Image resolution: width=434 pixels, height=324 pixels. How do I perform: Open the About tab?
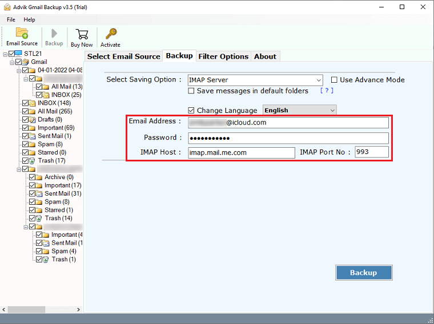265,56
